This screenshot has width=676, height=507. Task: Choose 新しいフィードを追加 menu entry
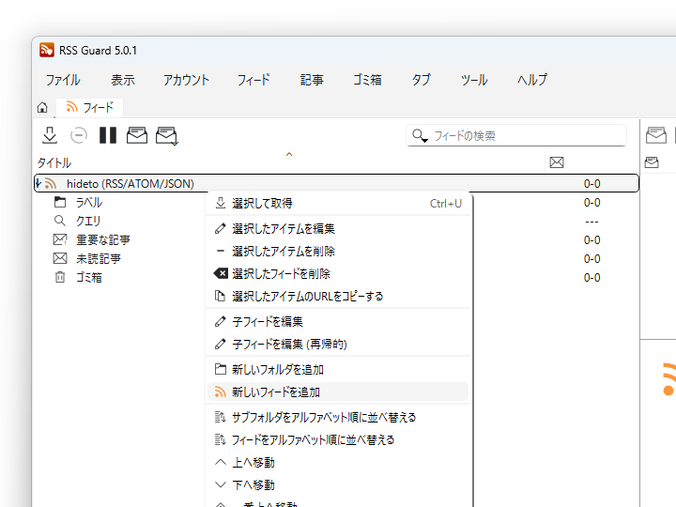pos(338,392)
